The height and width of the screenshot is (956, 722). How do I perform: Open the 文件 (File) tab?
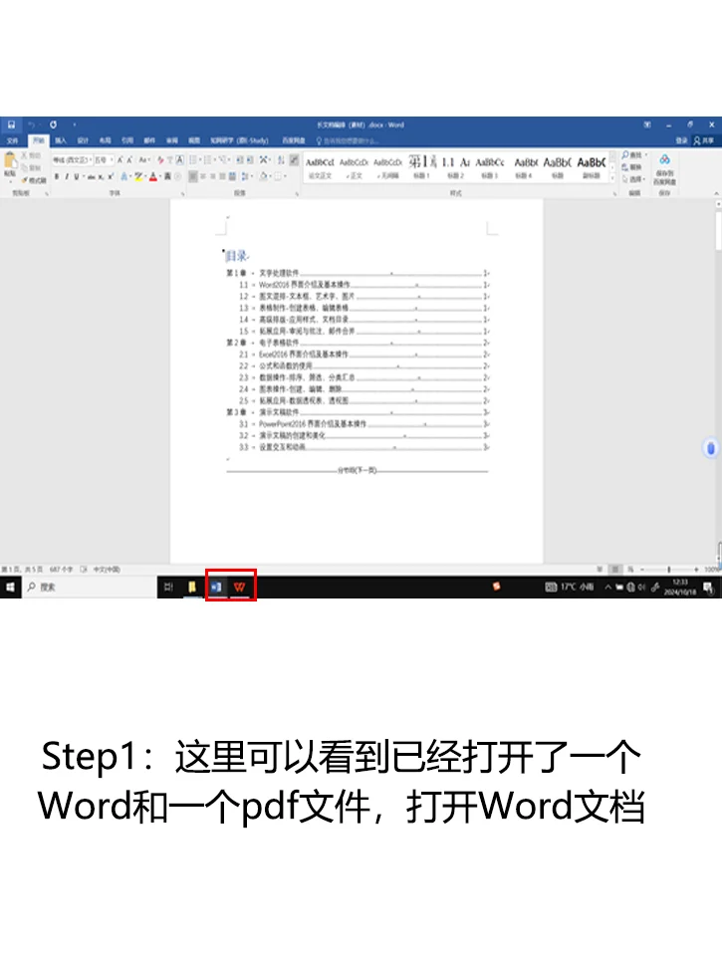point(12,140)
